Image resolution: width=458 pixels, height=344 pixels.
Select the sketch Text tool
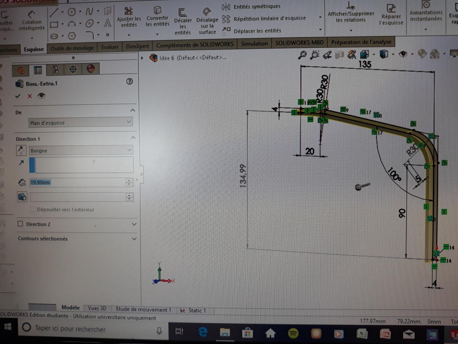[x=107, y=23]
